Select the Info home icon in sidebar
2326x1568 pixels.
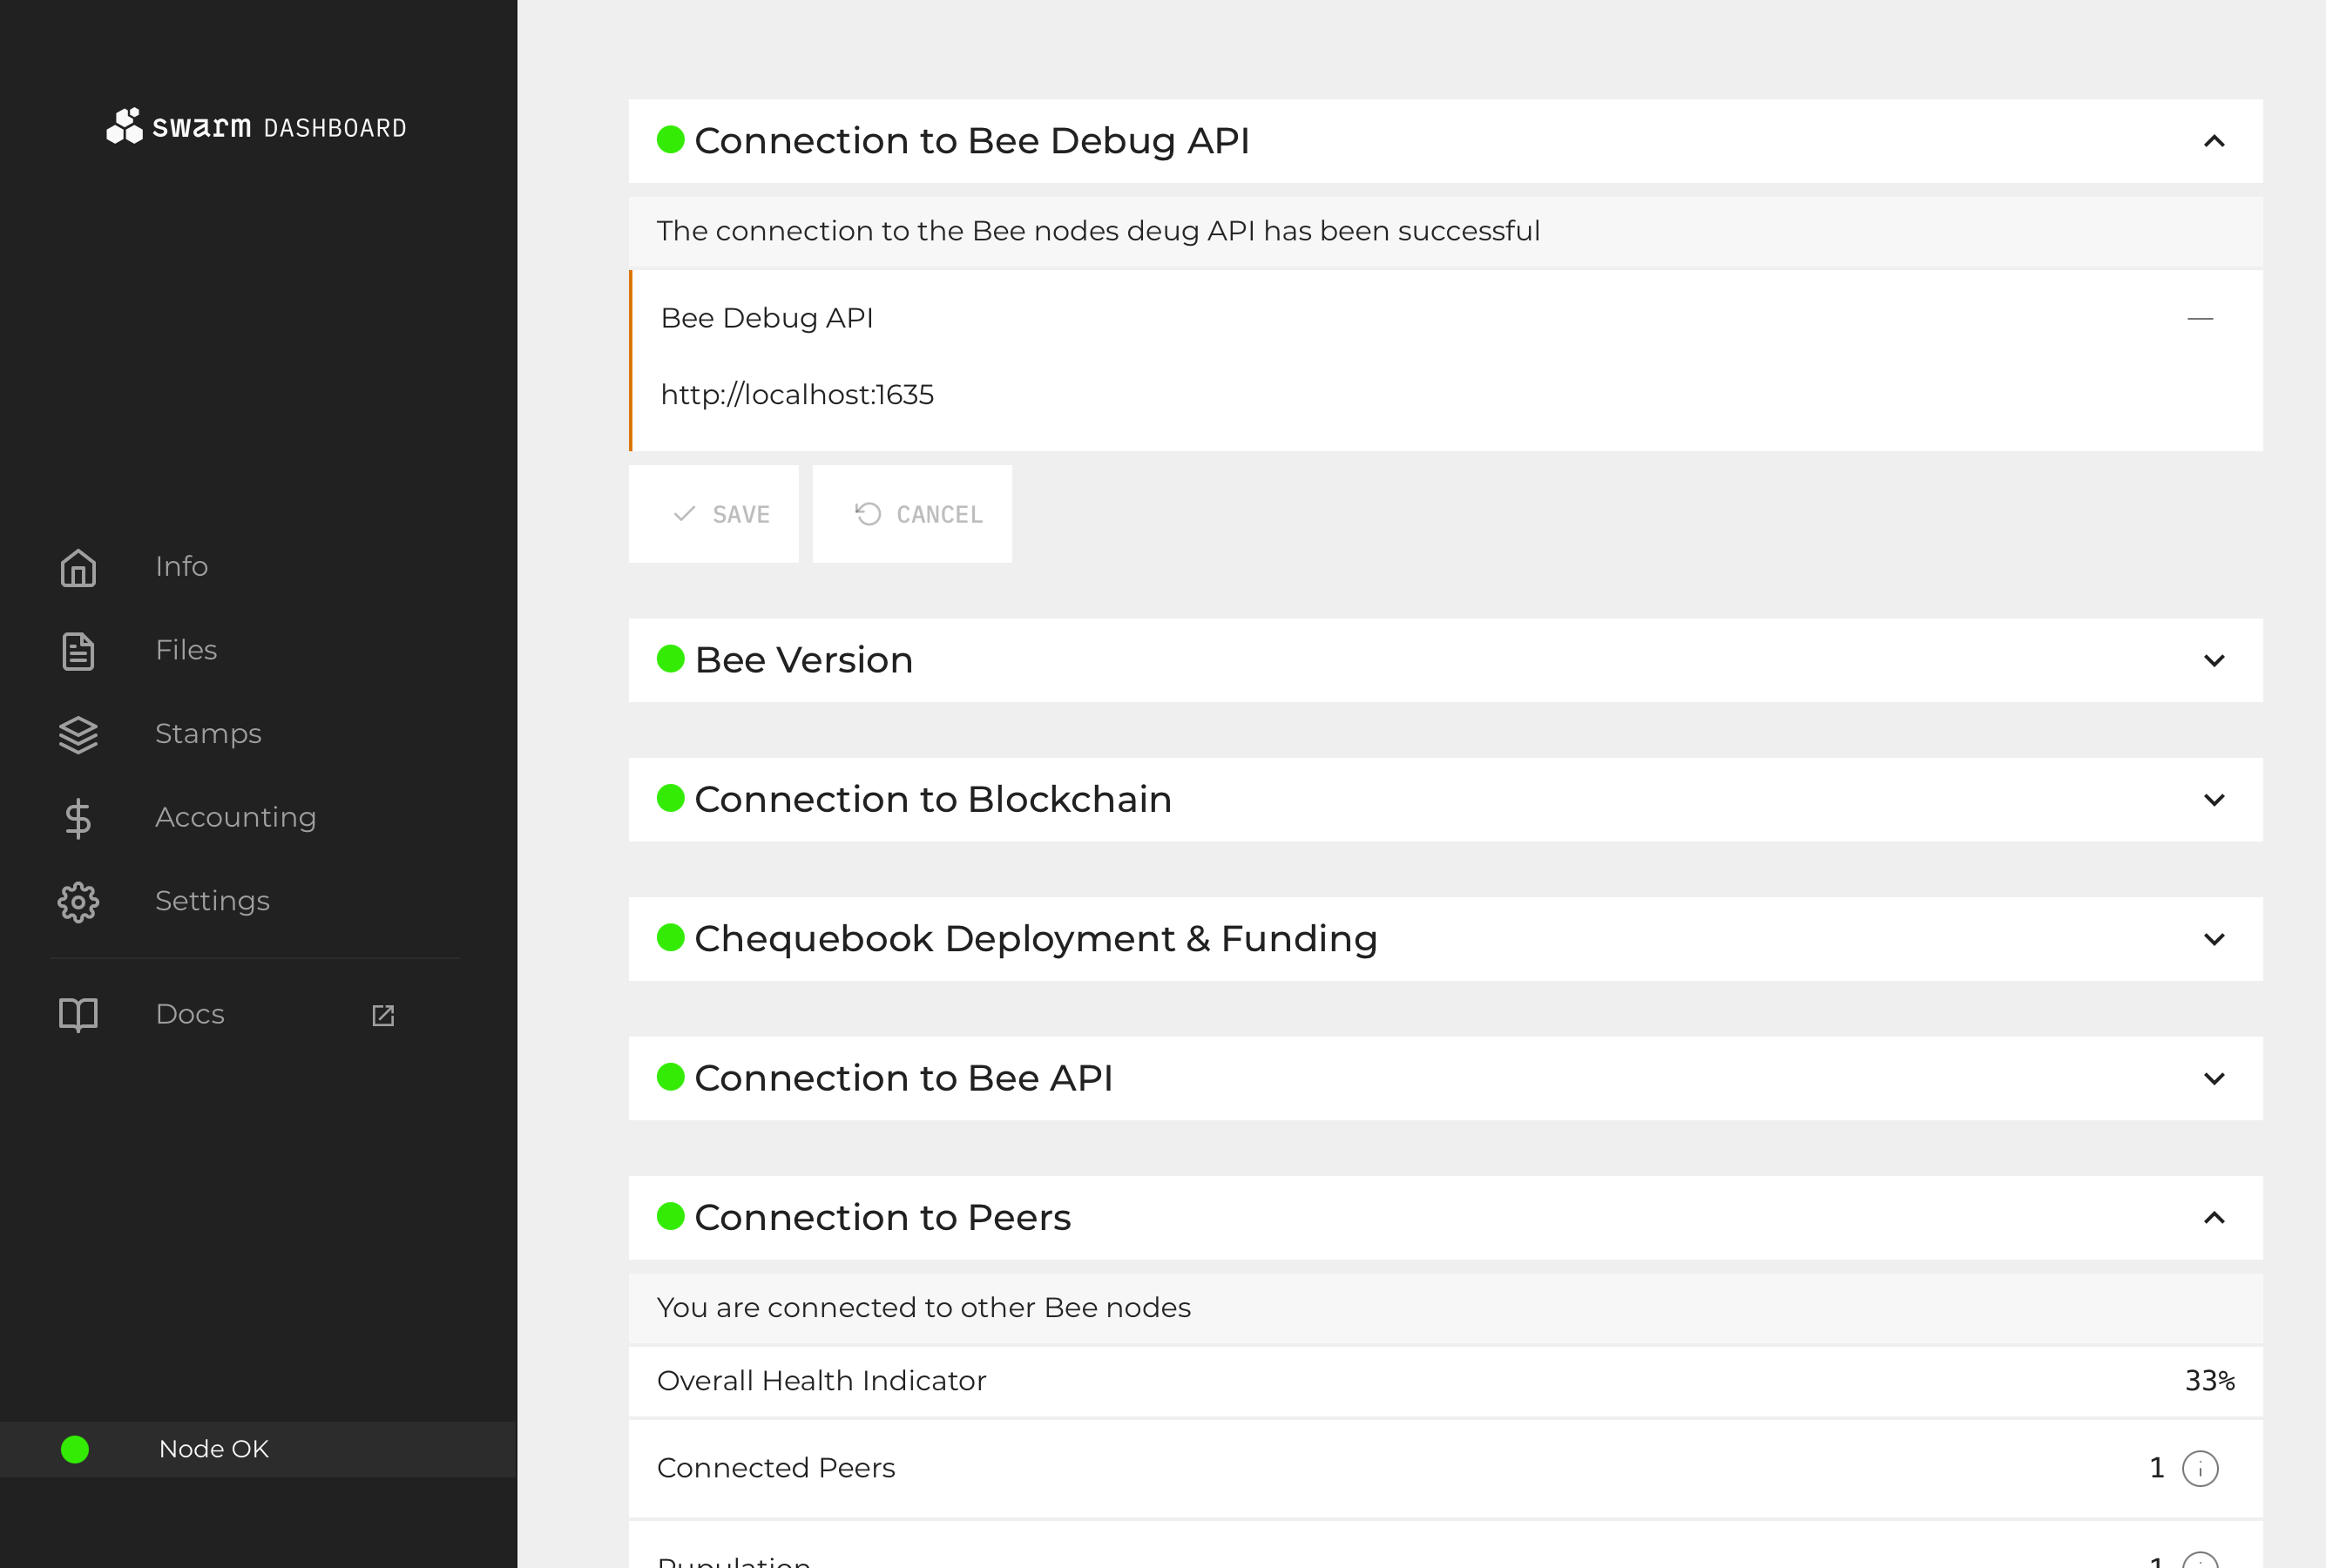[78, 567]
